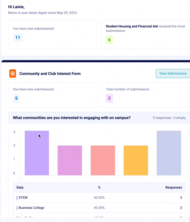
Task: Click the orange form icon
Action: pos(12,74)
